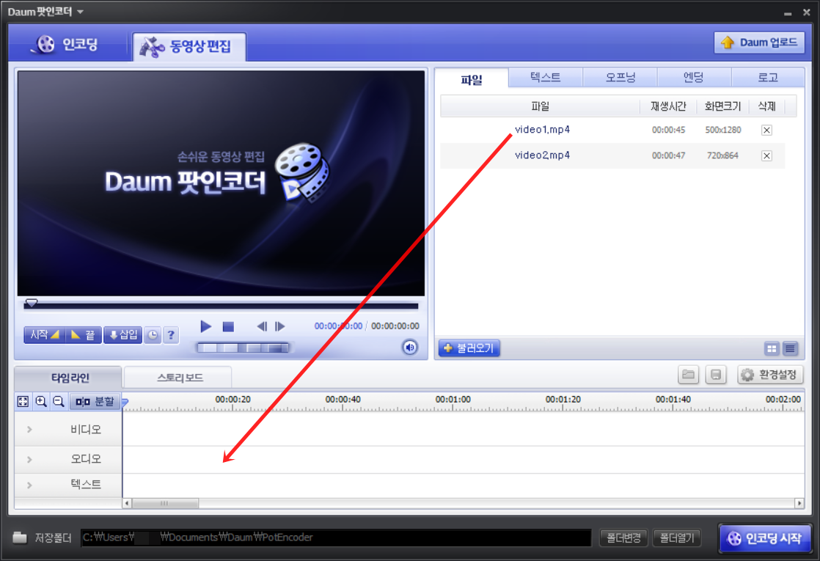Click the Daum 업로드 button

[x=759, y=43]
